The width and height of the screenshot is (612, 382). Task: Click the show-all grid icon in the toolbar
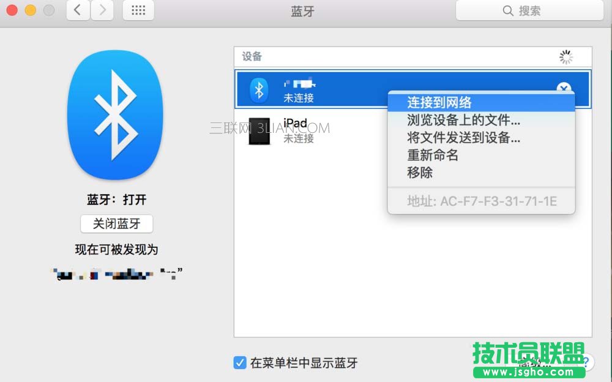click(x=138, y=10)
